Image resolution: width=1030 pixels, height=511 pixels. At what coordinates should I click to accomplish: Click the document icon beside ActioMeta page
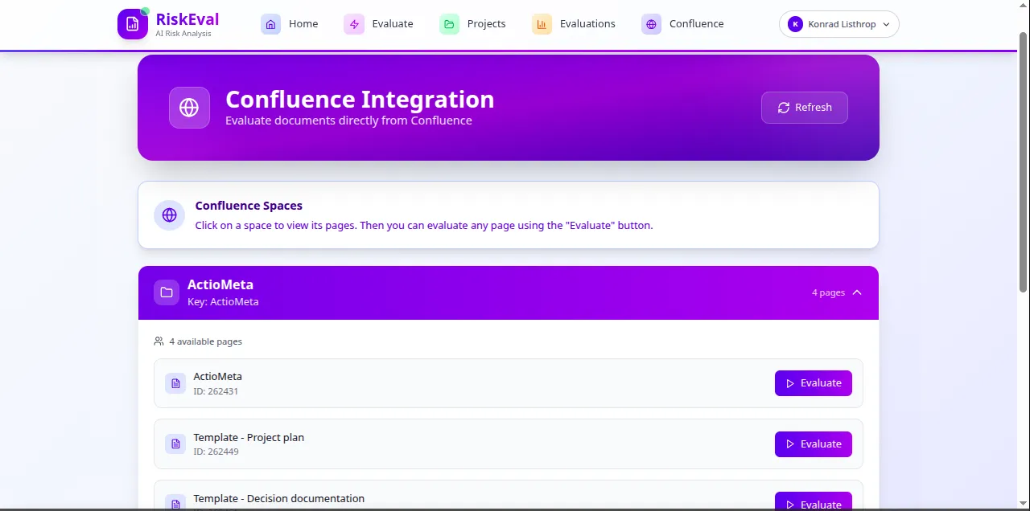(175, 383)
